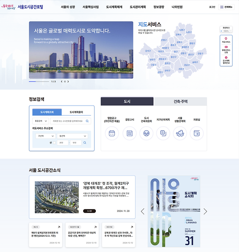Pause the banner slideshow
Viewport: 239px width, 252px height.
pyautogui.click(x=65, y=82)
